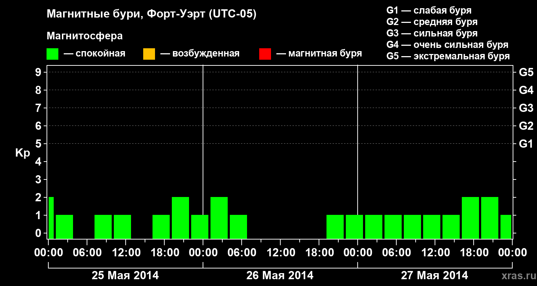Image resolution: width=537 pixels, height=286 pixels.
Task: Click the '26 Мая 2014' date label
Action: coord(280,275)
